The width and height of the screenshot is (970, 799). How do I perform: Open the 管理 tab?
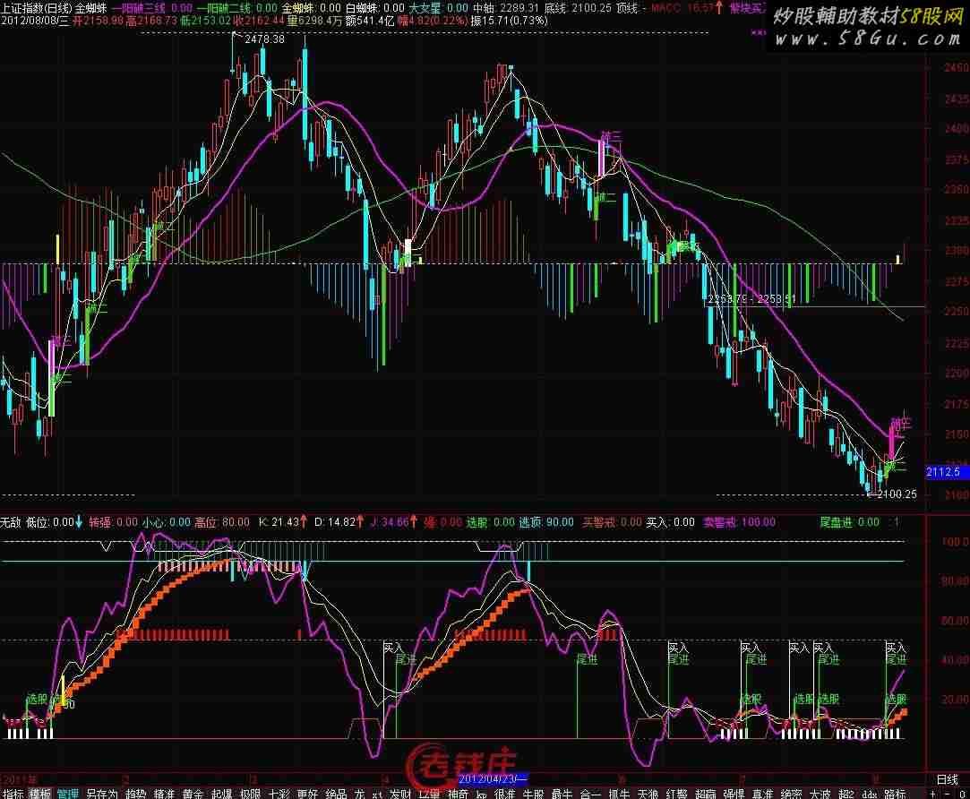(x=68, y=794)
